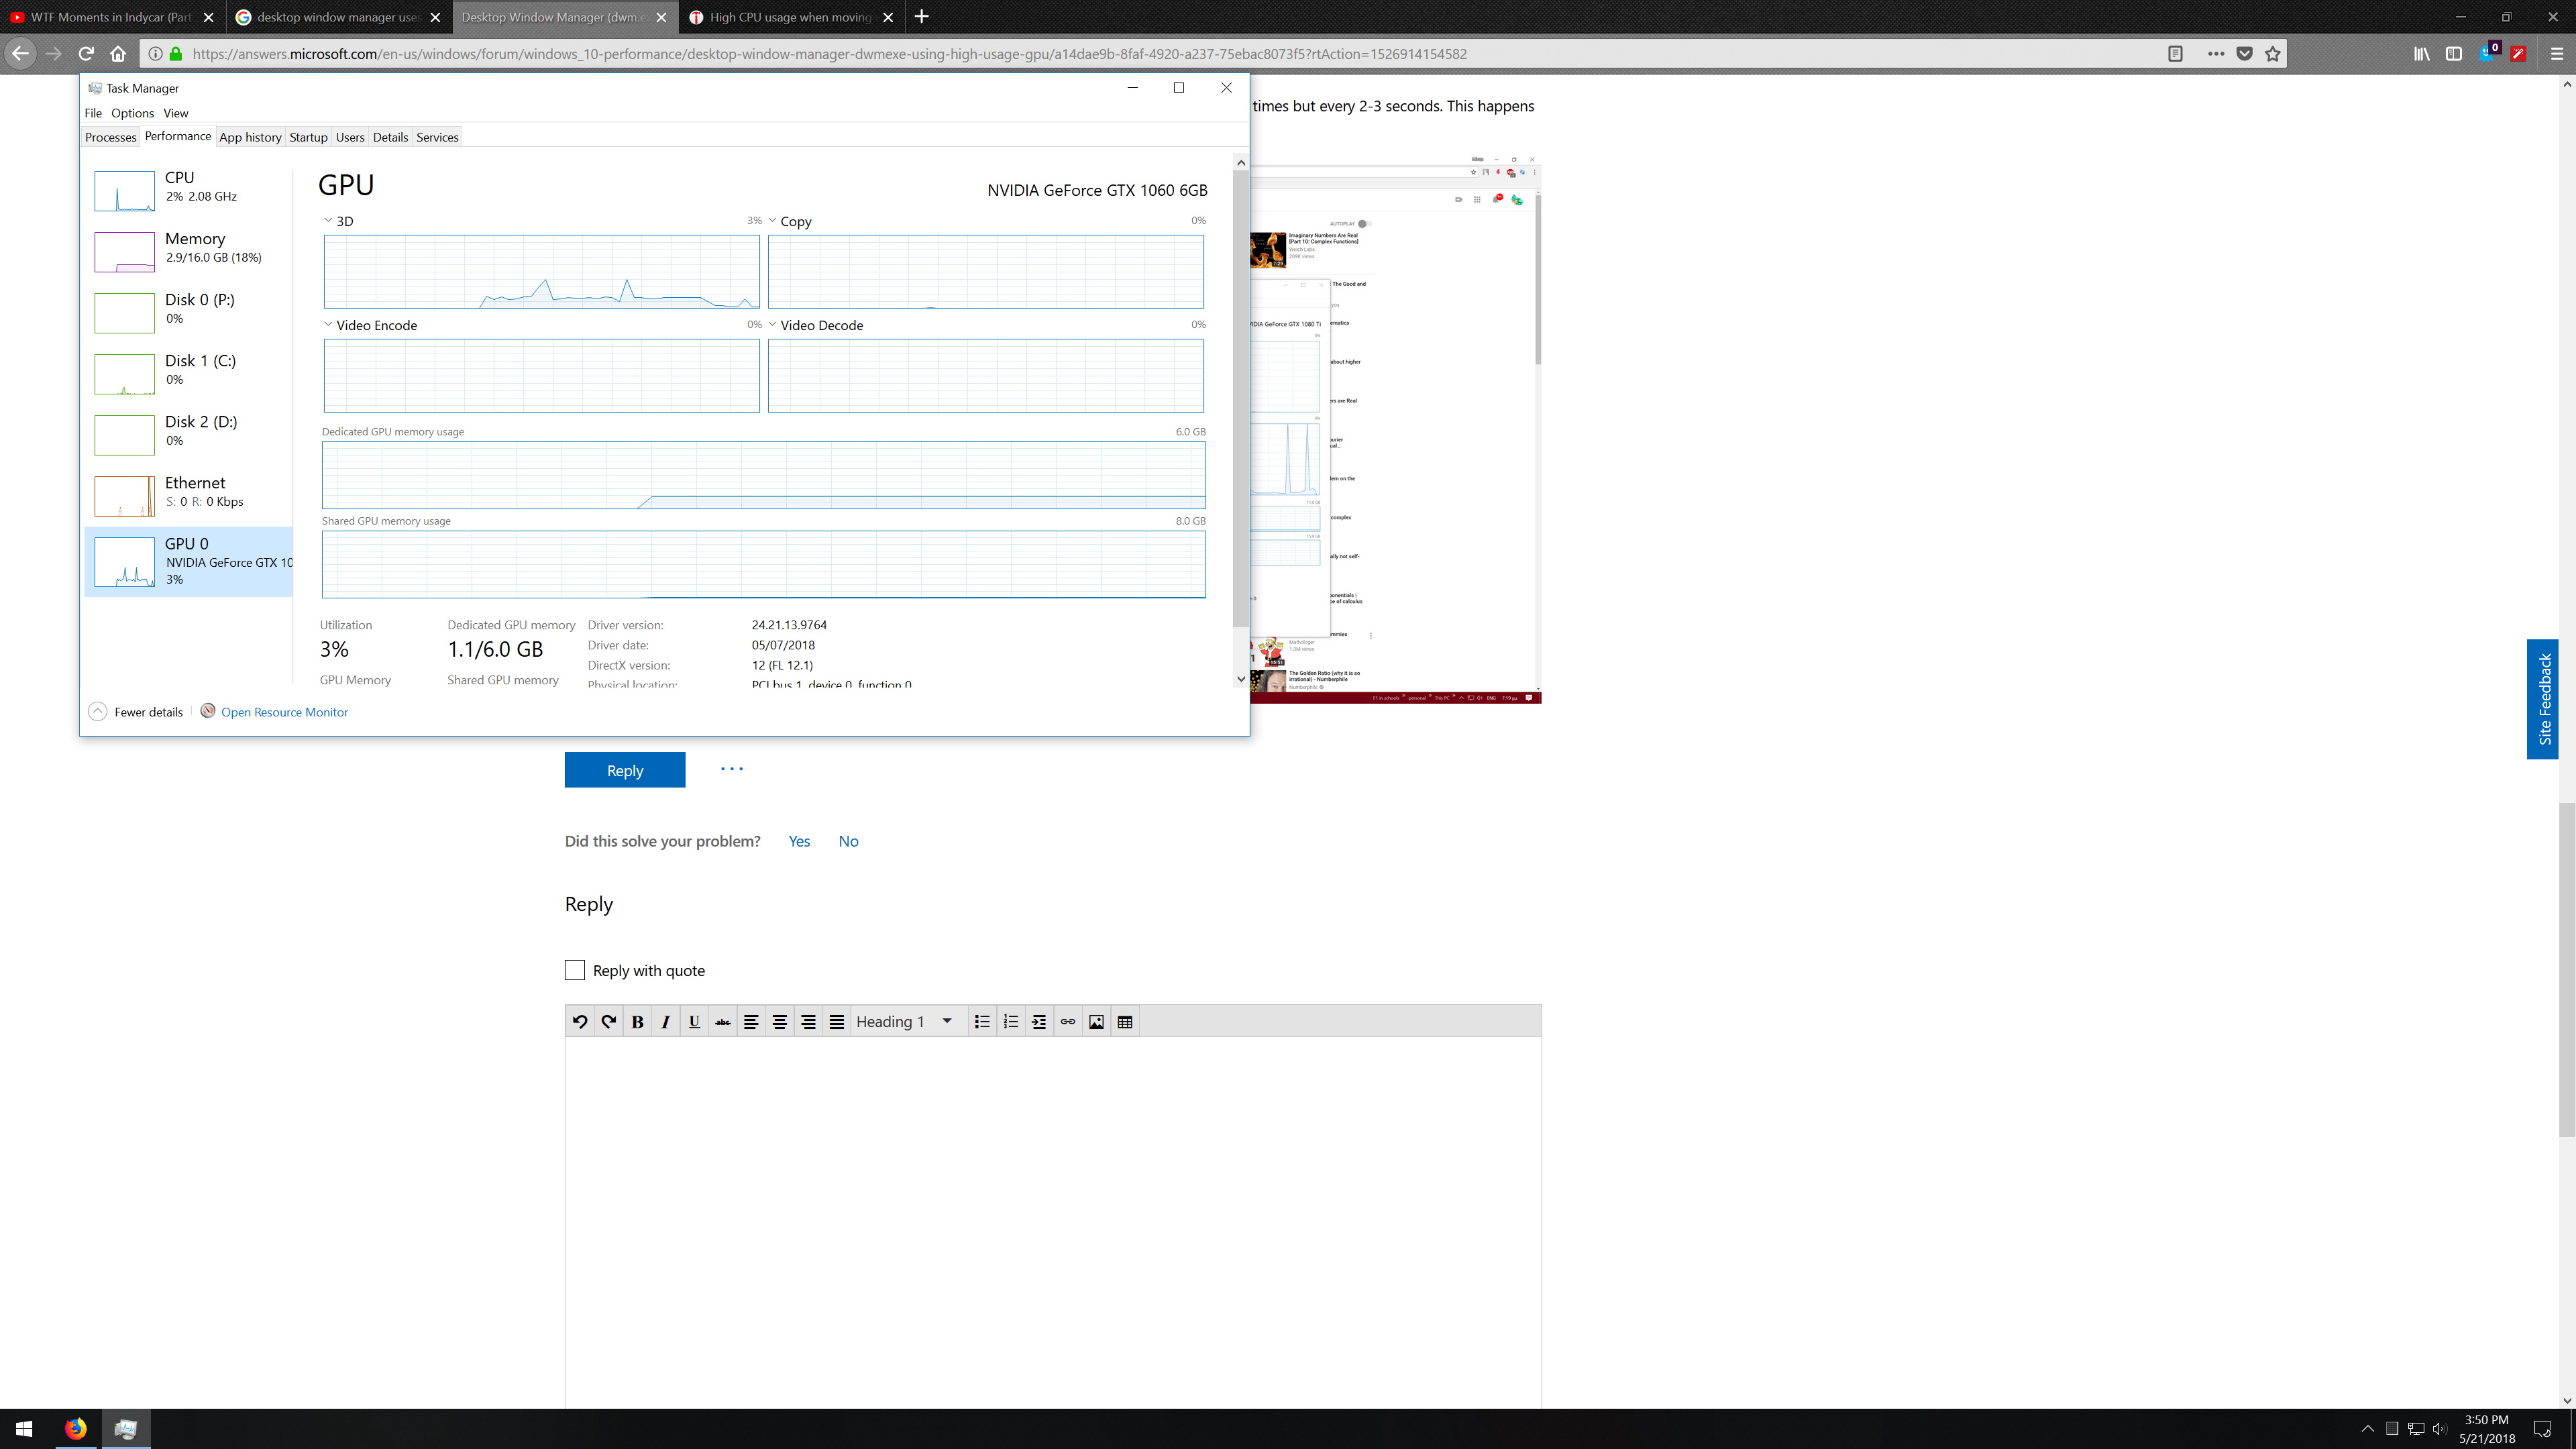Insert numbered list in reply editor
The width and height of the screenshot is (2576, 1449).
tap(1011, 1021)
